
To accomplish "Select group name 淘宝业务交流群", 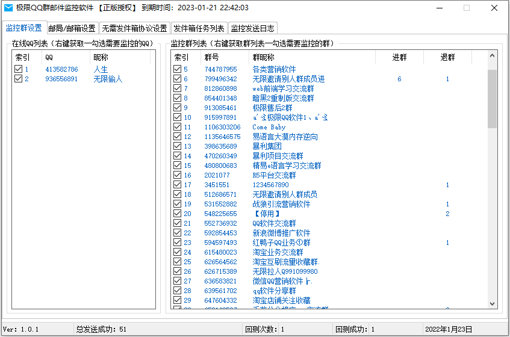I will click(278, 252).
